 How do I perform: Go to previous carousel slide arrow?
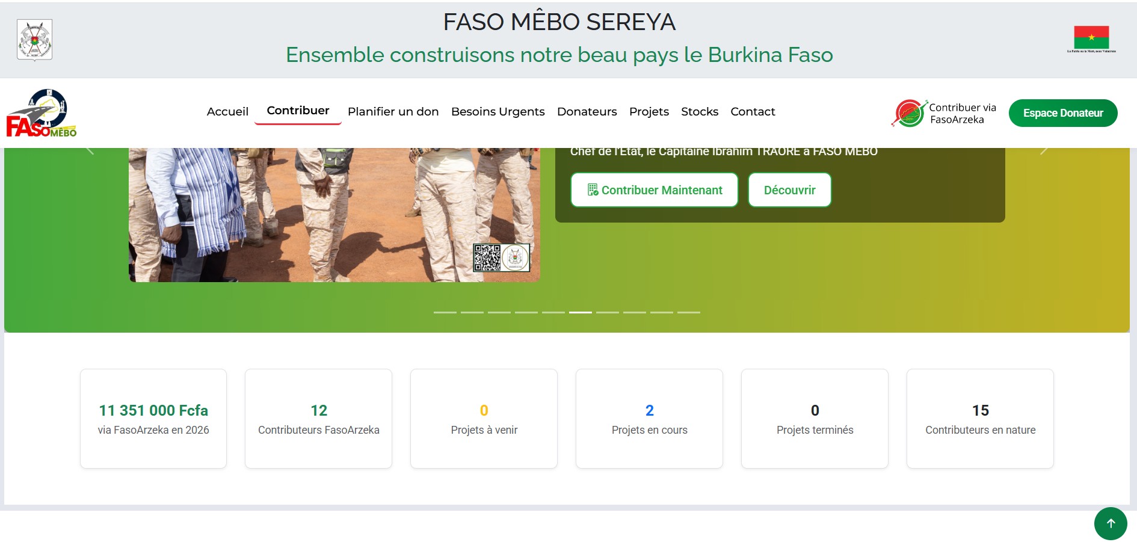click(x=91, y=150)
